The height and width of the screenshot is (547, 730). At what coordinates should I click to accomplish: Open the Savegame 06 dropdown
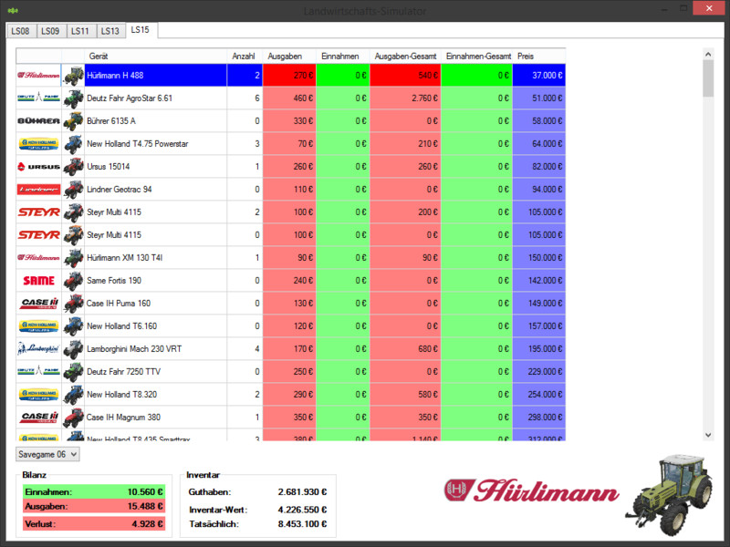tap(48, 454)
